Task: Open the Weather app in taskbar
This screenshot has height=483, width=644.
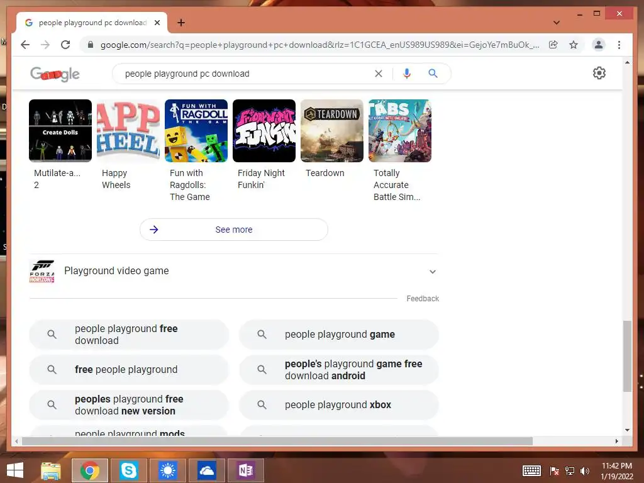Action: [167, 470]
